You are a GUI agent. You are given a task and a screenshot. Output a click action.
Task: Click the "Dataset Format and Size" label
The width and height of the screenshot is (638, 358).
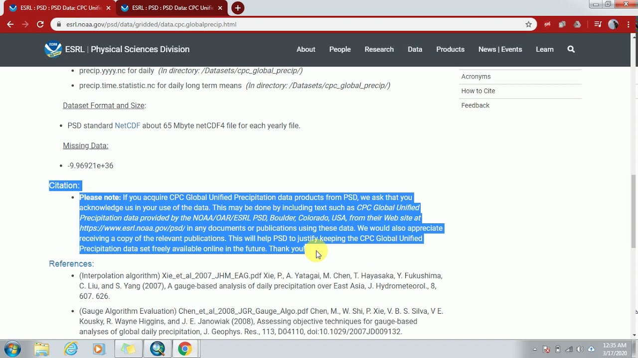coord(103,105)
